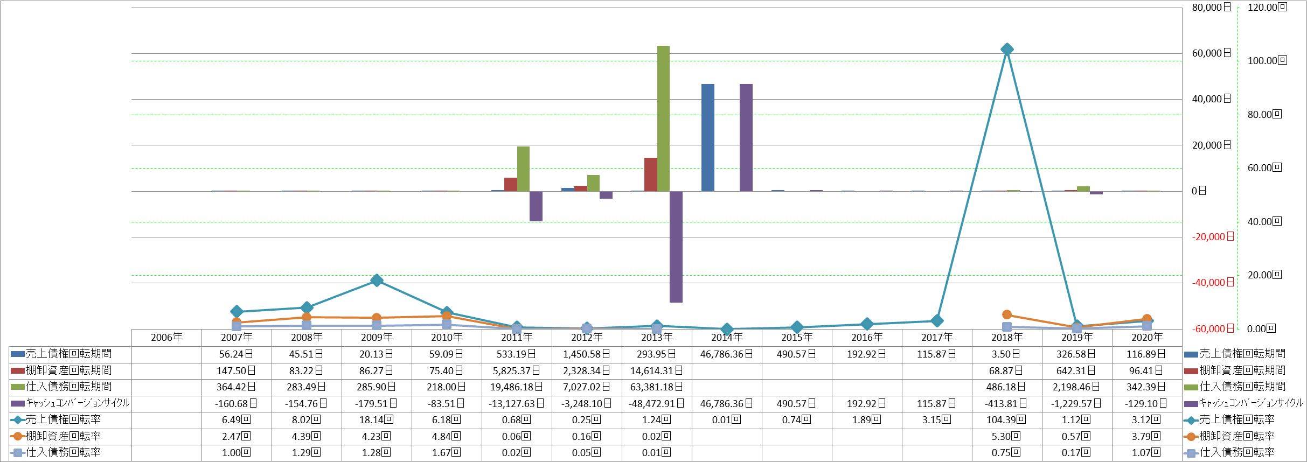Click the 60.00回 secondary axis label
This screenshot has width=1307, height=462.
pyautogui.click(x=1264, y=168)
